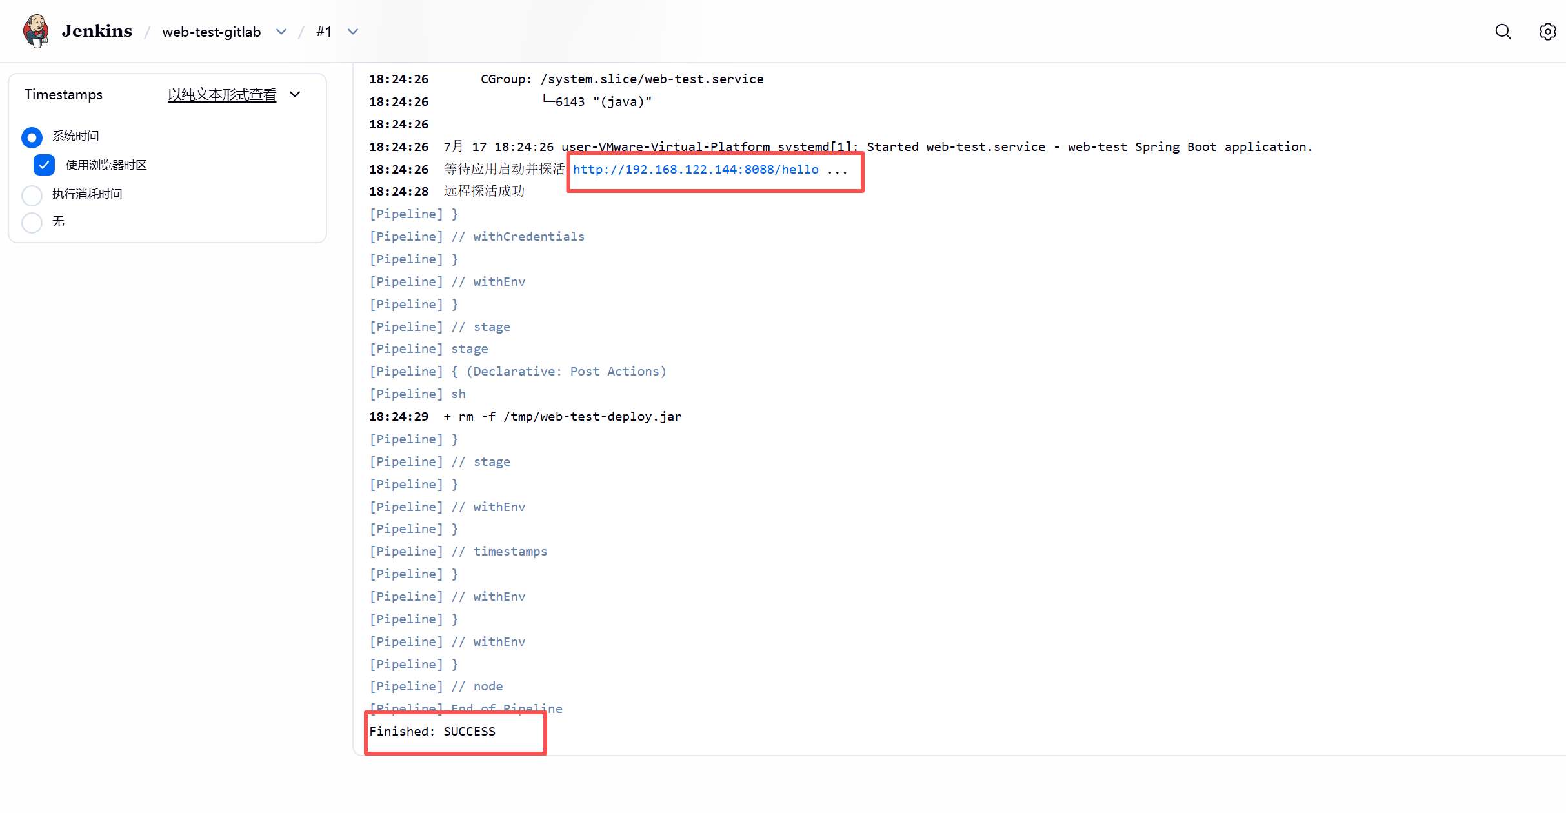
Task: Select 执行消耗时间 radio button
Action: tap(32, 195)
